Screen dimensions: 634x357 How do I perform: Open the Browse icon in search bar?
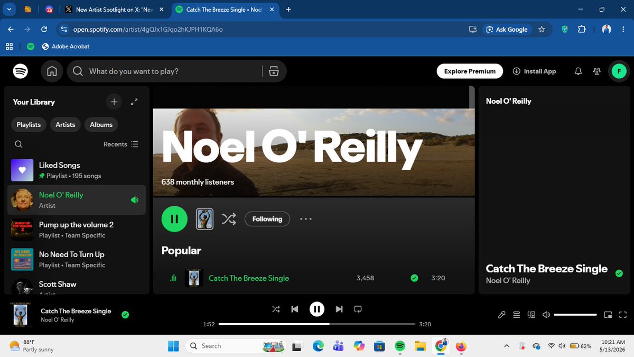(x=274, y=71)
